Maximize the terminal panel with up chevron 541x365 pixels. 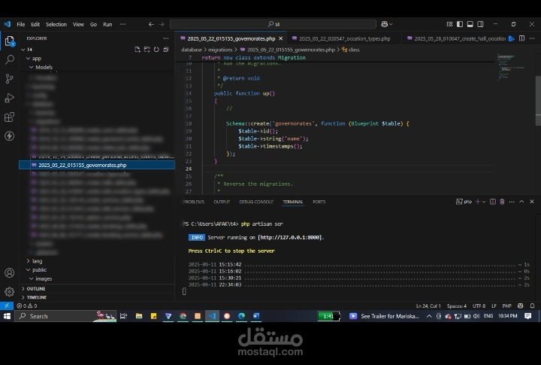pyautogui.click(x=521, y=202)
